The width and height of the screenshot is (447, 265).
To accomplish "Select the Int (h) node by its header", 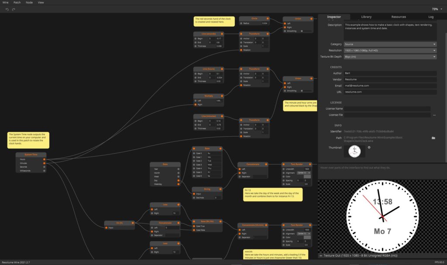I will (x=120, y=223).
